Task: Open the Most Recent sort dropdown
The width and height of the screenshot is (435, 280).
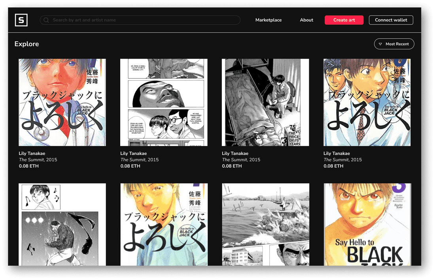Action: [394, 44]
